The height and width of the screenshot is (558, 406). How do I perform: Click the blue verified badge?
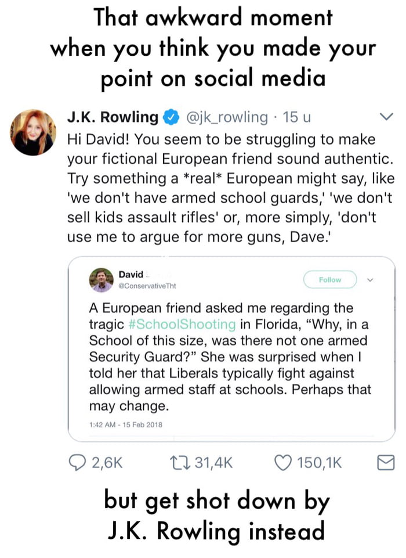pos(170,117)
